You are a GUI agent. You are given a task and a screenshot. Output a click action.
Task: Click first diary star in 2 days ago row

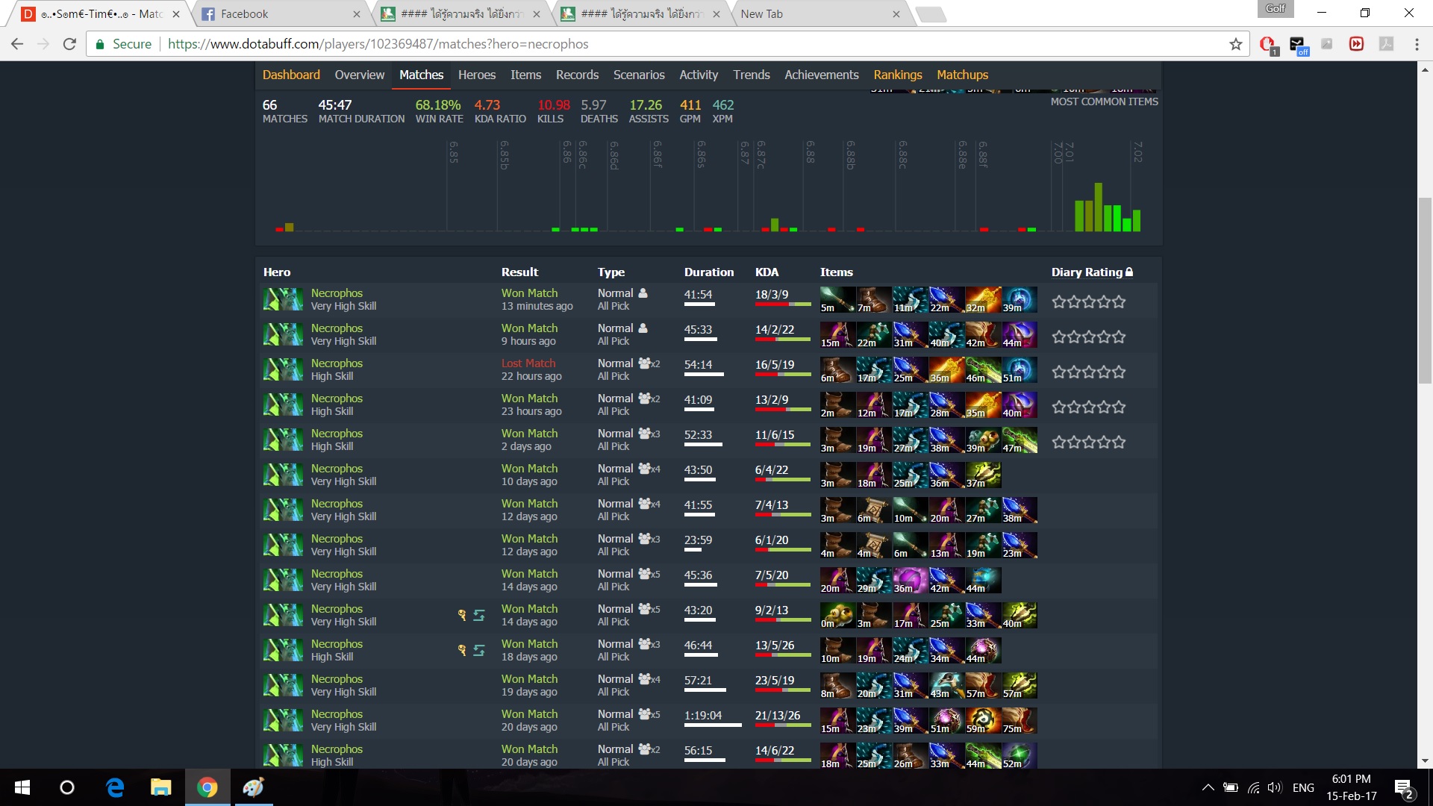pyautogui.click(x=1058, y=443)
